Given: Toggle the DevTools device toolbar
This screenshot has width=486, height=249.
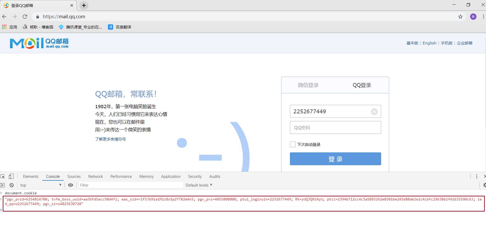Looking at the screenshot, I should (x=11, y=177).
